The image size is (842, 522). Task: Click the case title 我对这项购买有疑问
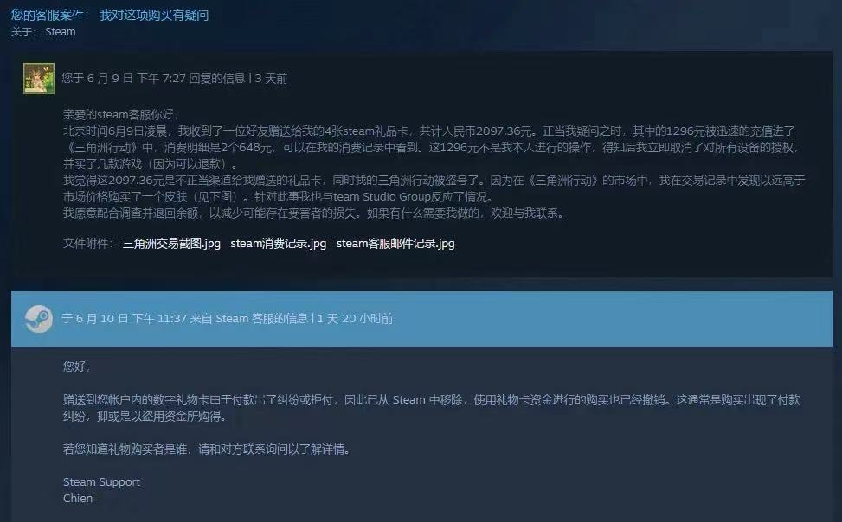154,15
